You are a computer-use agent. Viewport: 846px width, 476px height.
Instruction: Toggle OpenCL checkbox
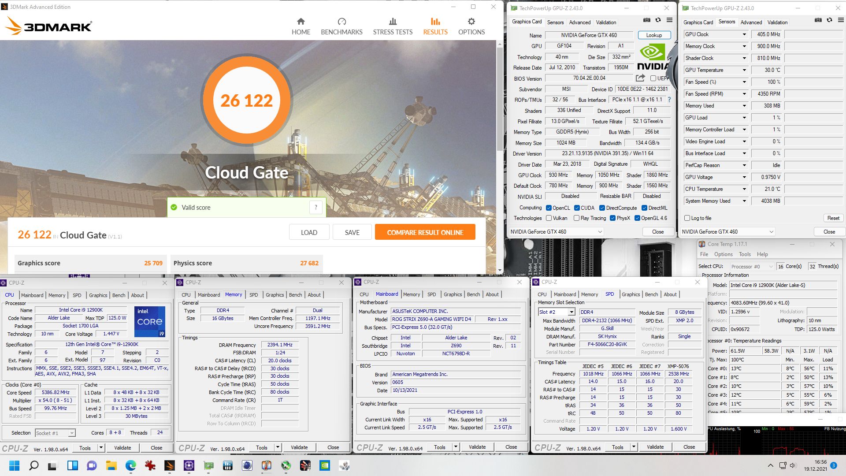point(549,208)
